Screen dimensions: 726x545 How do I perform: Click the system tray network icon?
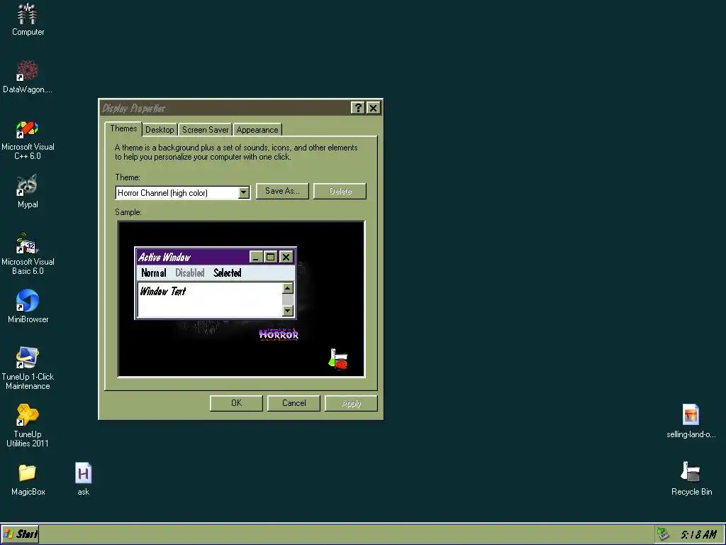coord(663,534)
